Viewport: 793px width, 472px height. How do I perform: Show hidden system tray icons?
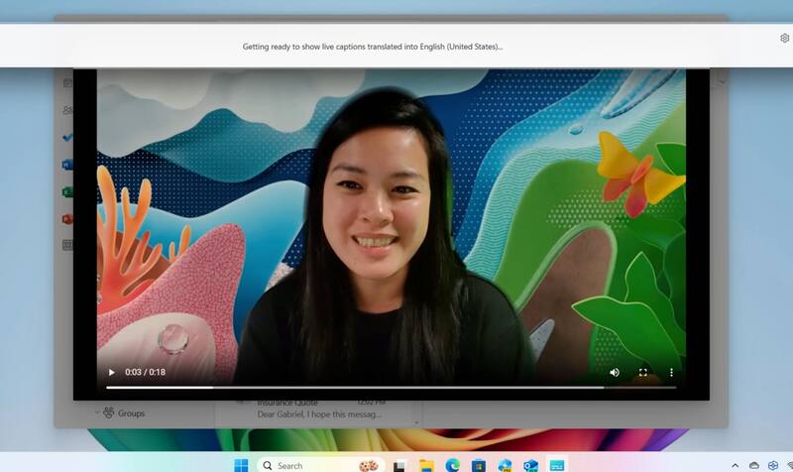[736, 465]
